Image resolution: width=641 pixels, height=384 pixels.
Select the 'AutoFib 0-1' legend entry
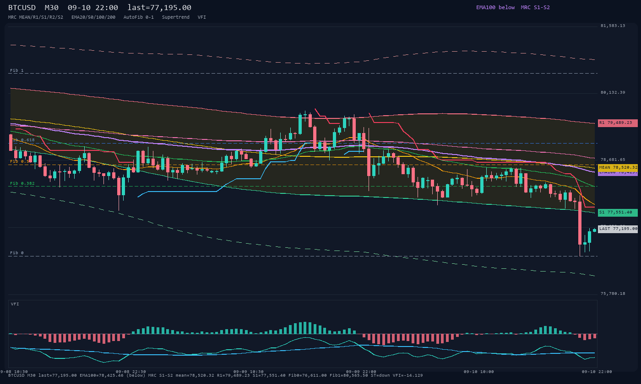pos(139,17)
